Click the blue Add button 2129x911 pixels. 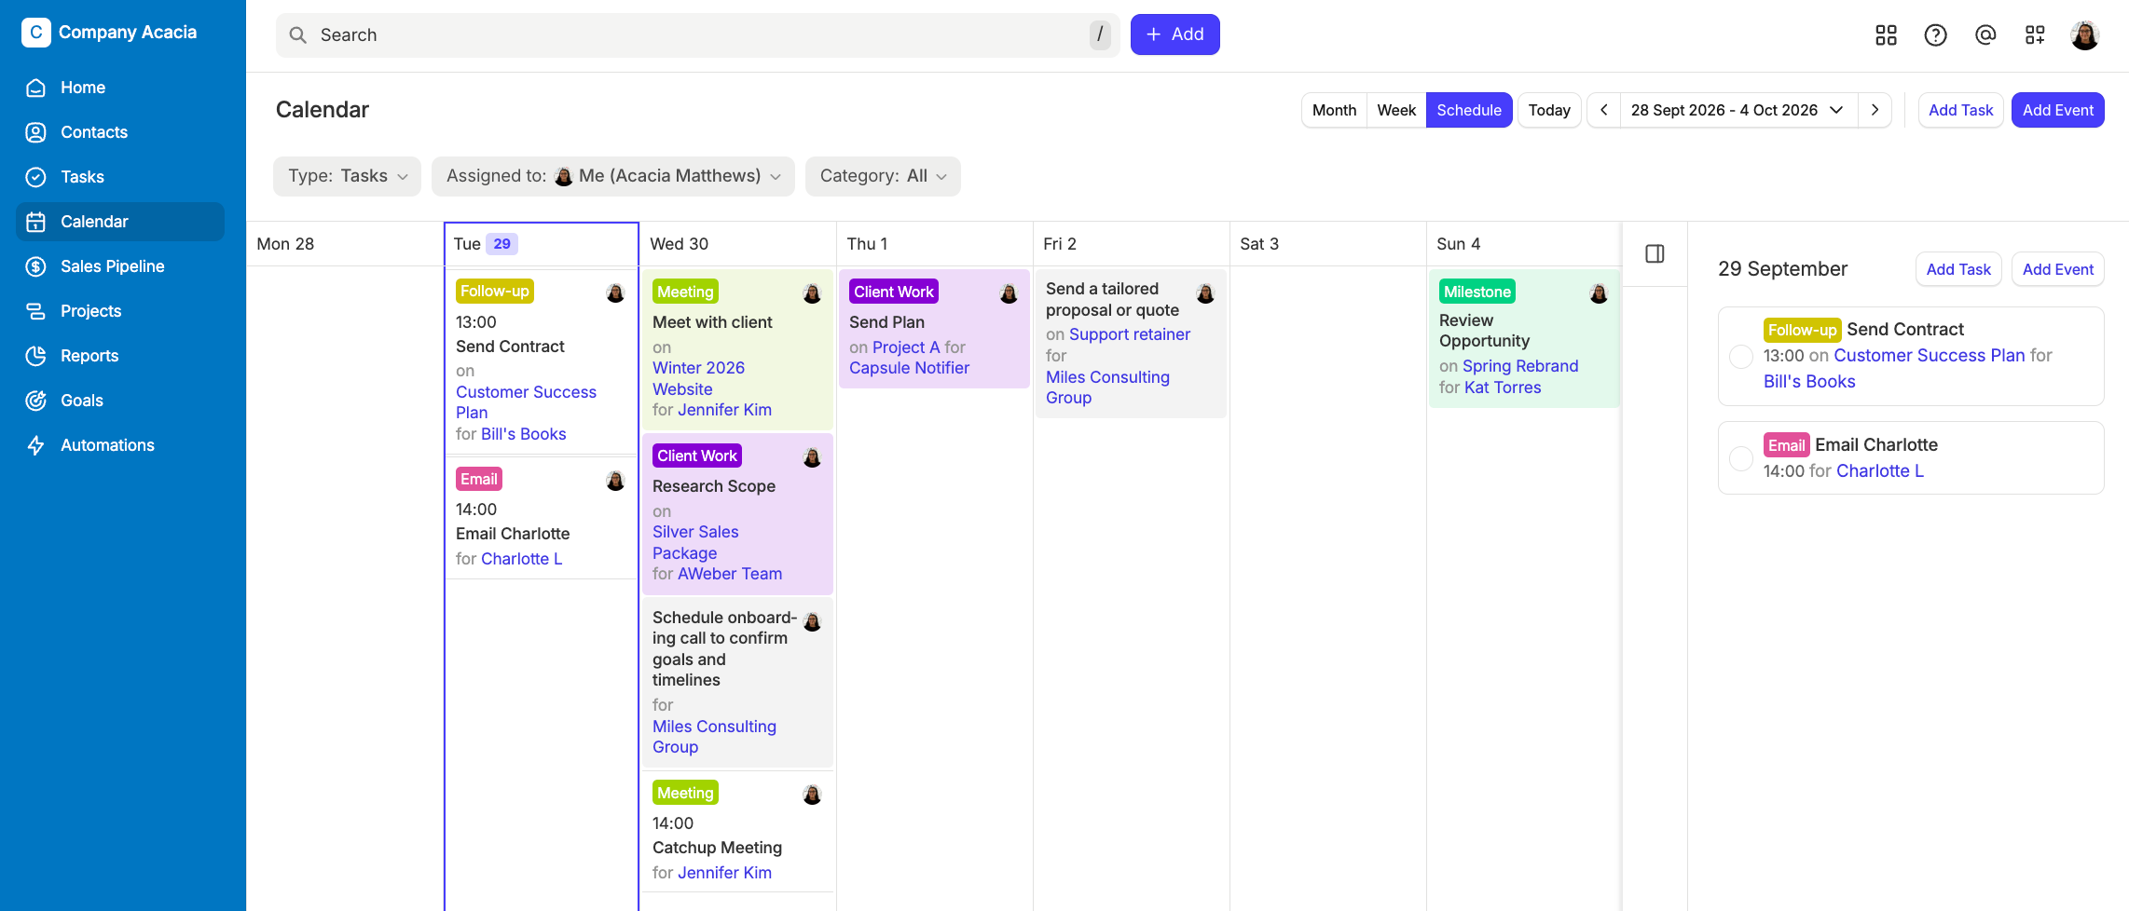(x=1174, y=34)
